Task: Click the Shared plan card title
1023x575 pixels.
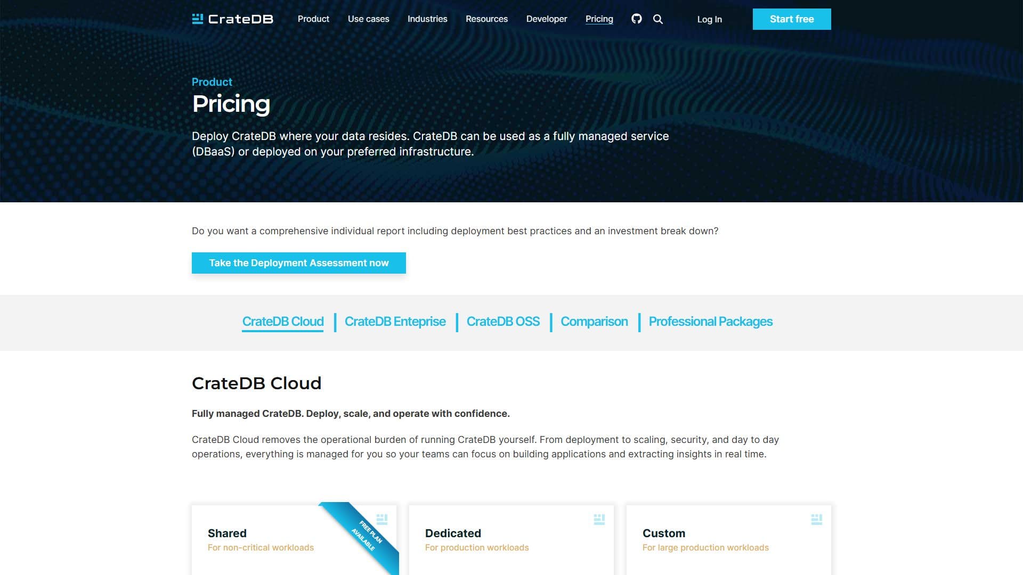Action: click(227, 533)
